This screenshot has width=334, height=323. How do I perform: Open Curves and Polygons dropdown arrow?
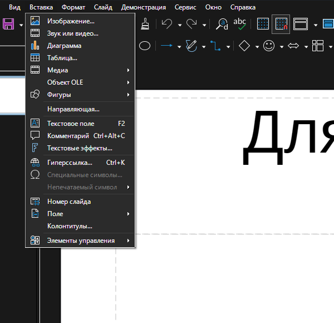click(204, 47)
